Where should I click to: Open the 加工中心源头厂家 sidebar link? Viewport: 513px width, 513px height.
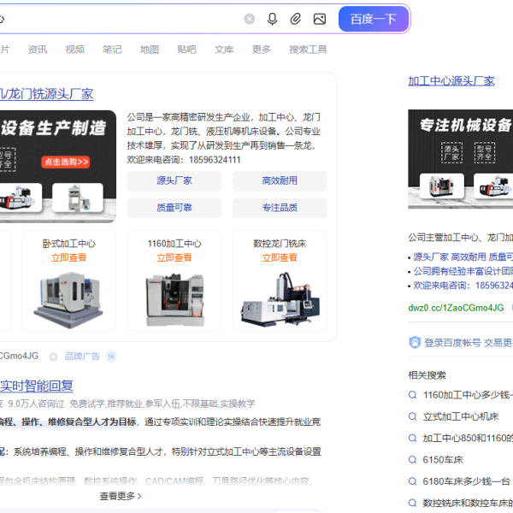tap(451, 81)
